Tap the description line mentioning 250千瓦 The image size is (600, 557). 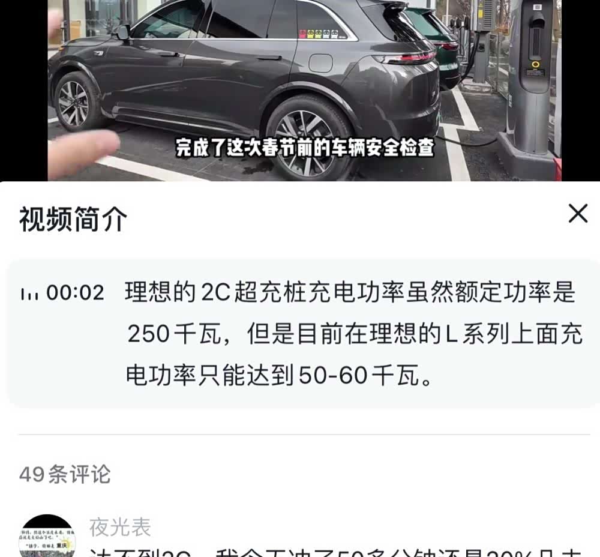(355, 334)
